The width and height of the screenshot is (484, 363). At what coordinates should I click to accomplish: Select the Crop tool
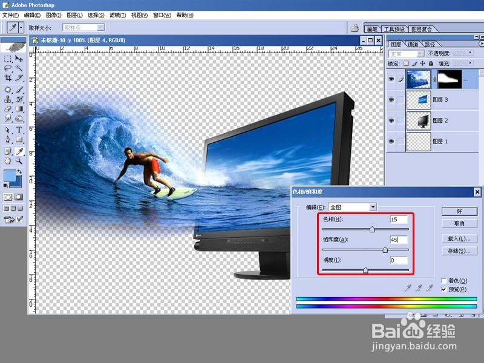point(8,78)
